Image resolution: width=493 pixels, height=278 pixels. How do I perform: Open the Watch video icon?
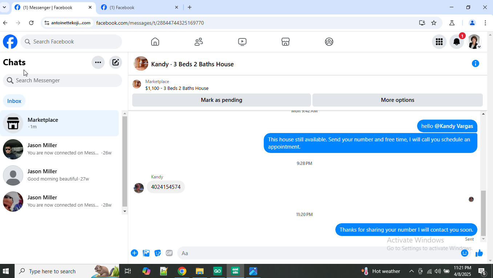[x=242, y=42]
